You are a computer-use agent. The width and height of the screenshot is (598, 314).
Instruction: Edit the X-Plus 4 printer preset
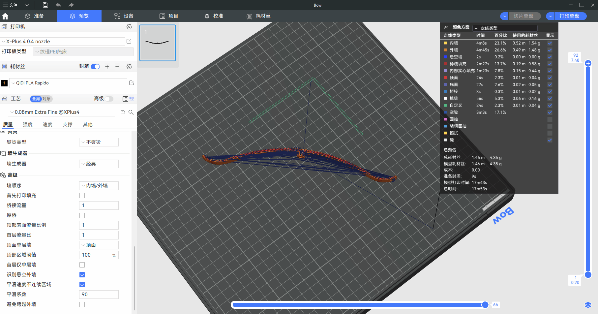[129, 41]
